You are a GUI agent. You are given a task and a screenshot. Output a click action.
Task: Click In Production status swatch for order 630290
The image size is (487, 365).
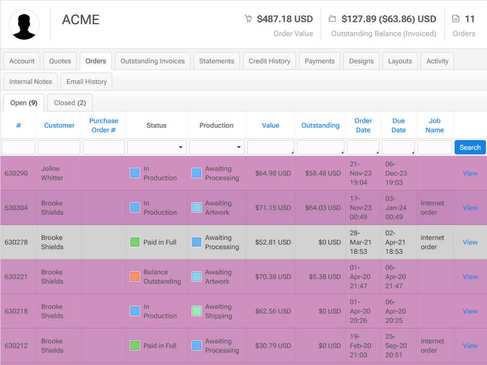(135, 173)
